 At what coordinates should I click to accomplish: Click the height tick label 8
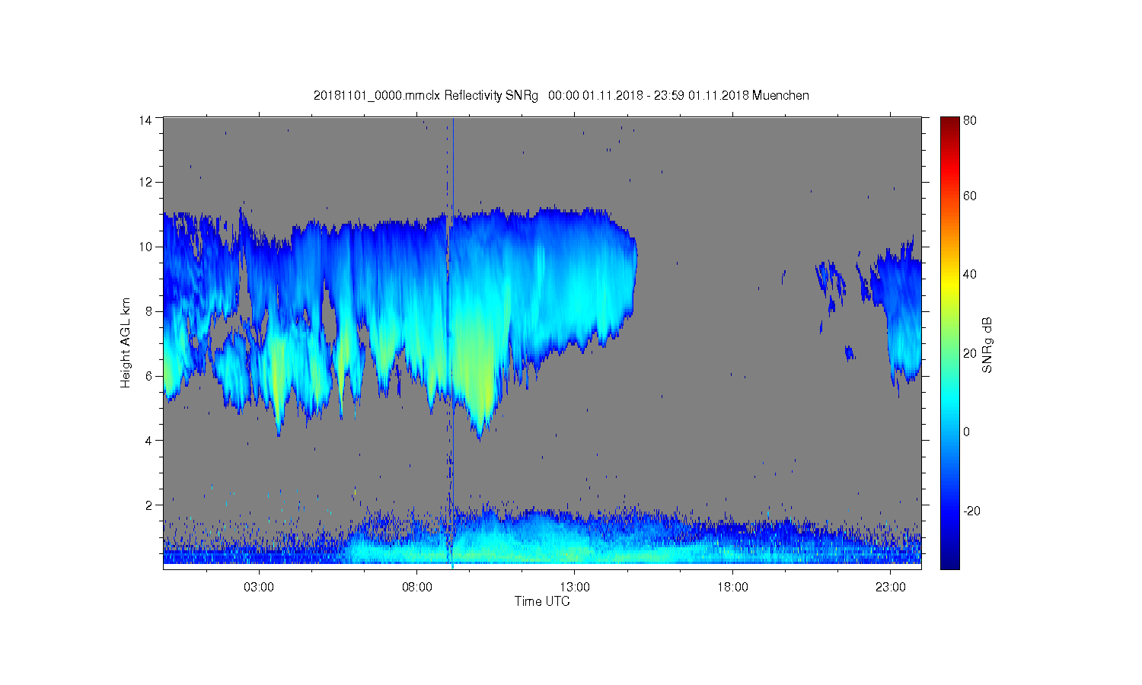(x=148, y=311)
